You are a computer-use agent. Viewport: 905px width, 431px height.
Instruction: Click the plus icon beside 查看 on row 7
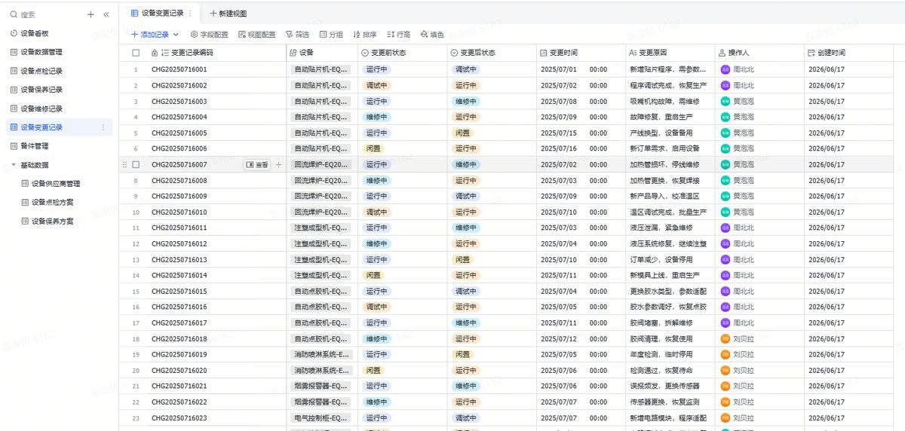click(278, 164)
